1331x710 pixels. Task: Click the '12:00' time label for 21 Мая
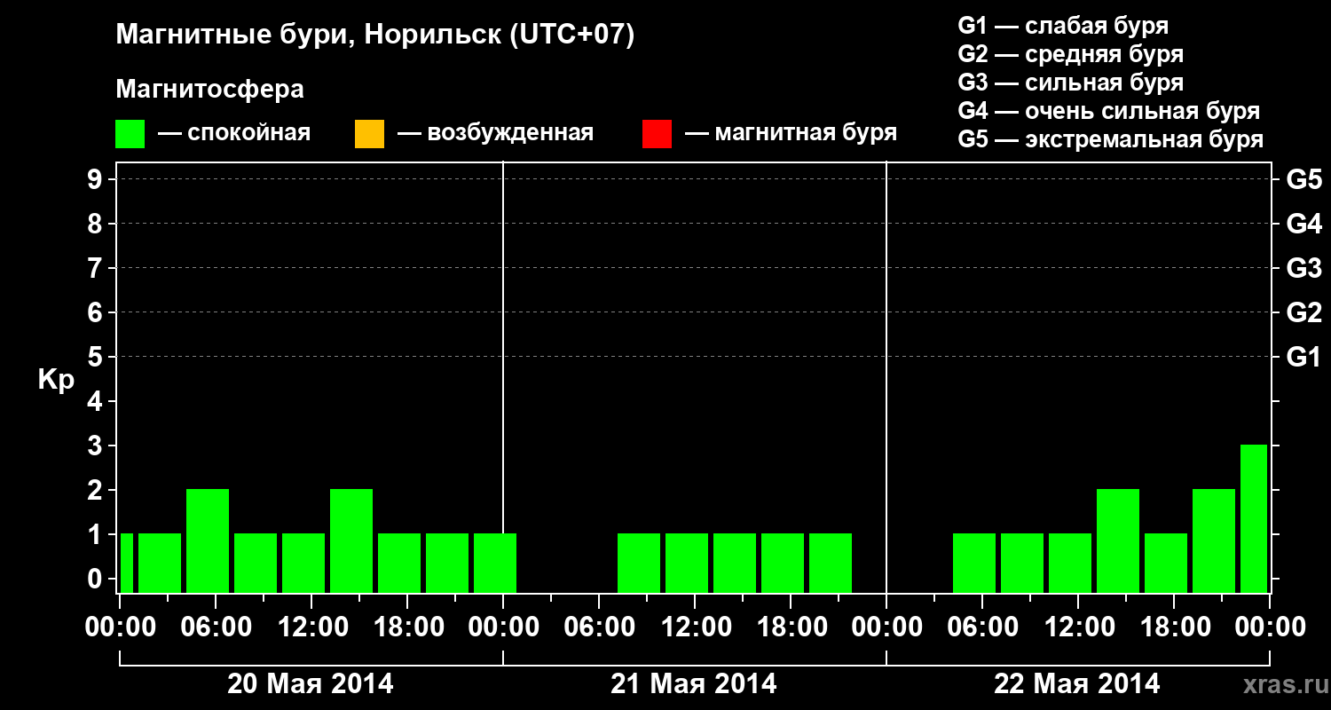[x=695, y=627]
